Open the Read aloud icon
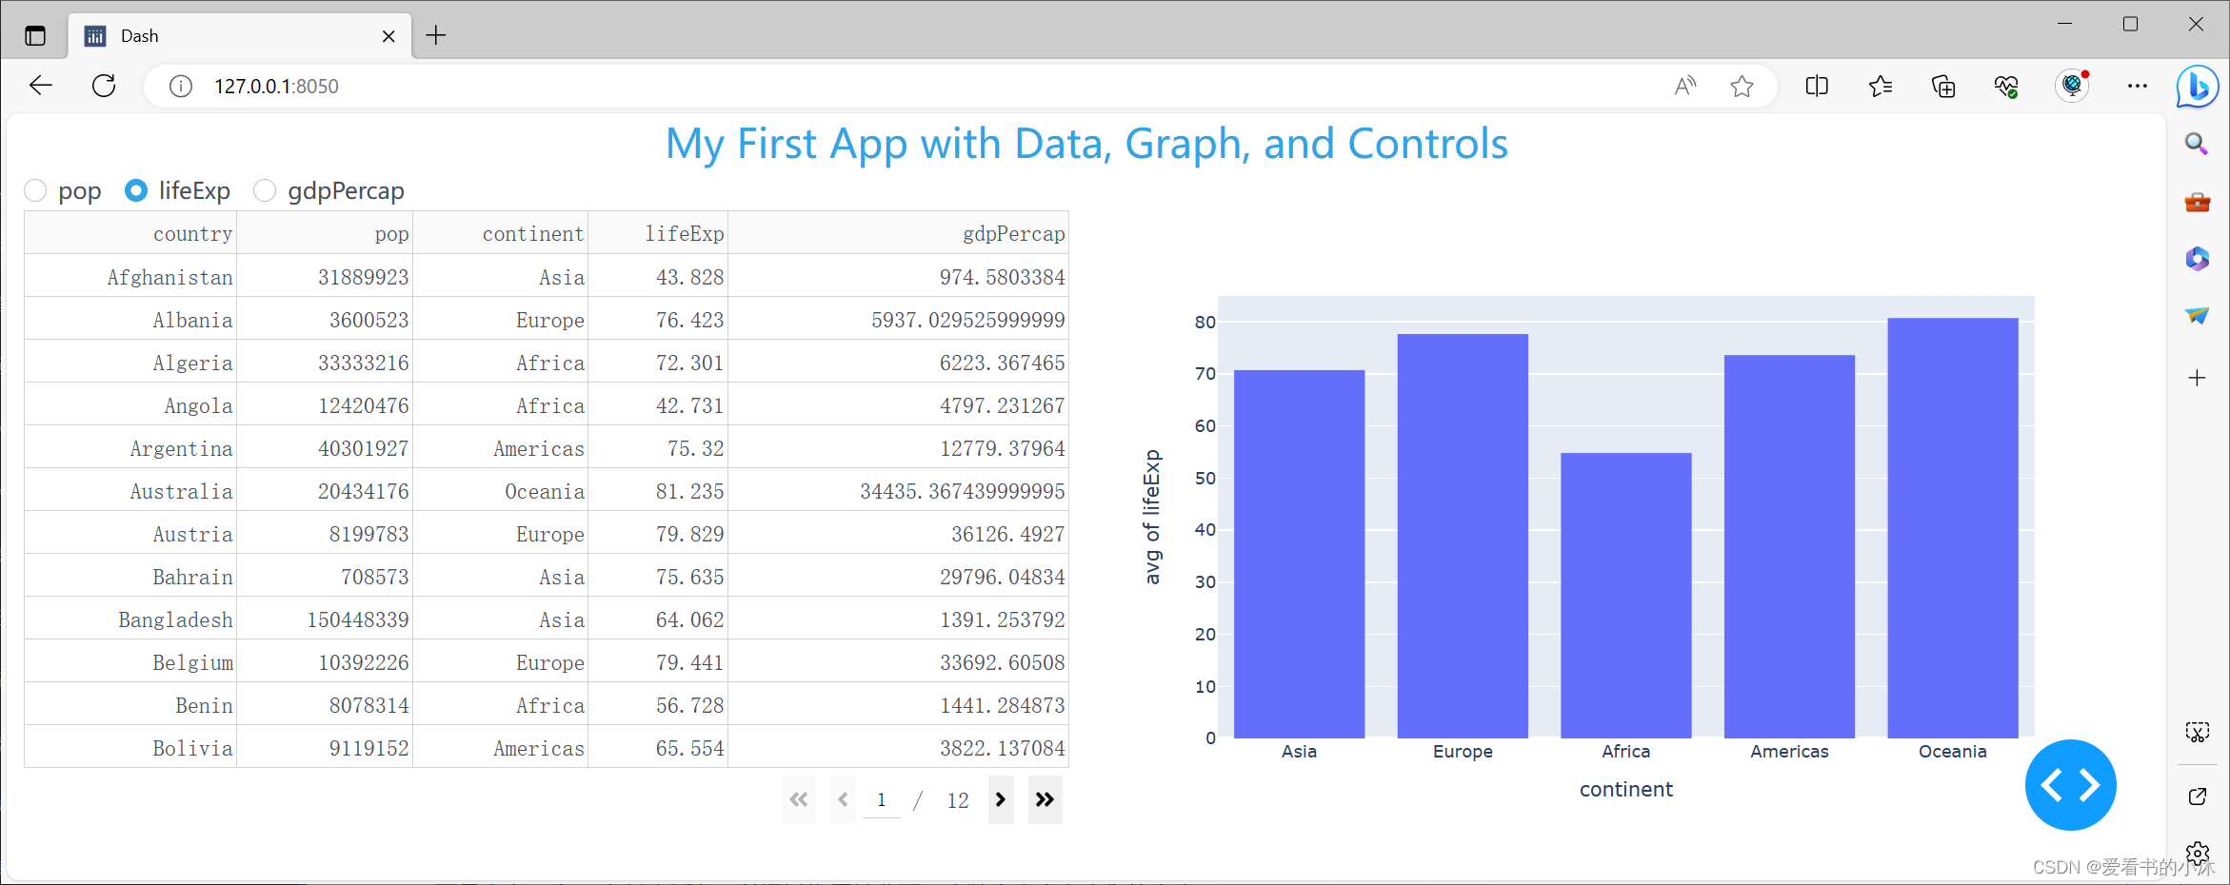 1684,87
